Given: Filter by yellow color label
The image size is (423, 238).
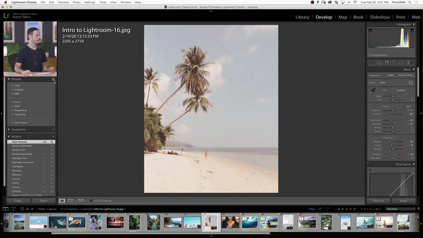Looking at the screenshot, I should (364, 209).
